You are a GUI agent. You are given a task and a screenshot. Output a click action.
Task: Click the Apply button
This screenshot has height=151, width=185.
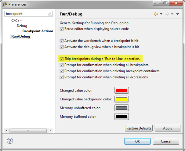[168, 128]
